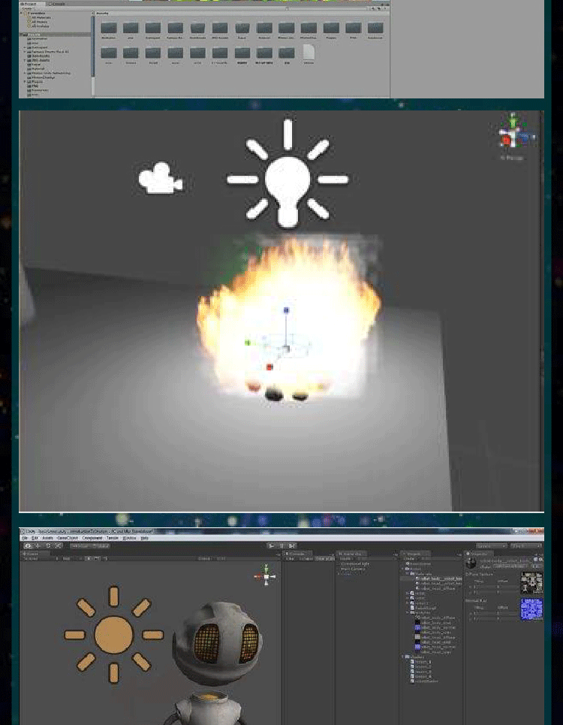Select the lesson_4 shader file
This screenshot has width=563, height=725.
[x=422, y=676]
